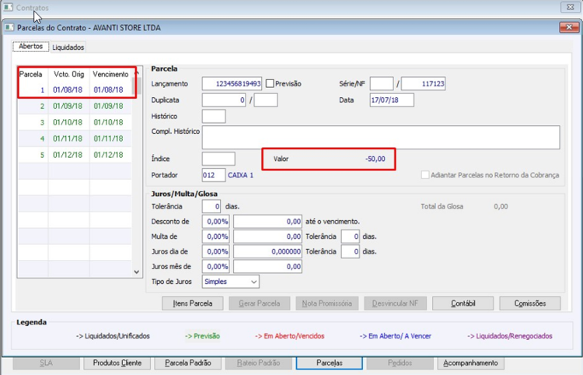The width and height of the screenshot is (583, 375).
Task: Click the Data field showing 17/07/18
Action: tap(392, 100)
